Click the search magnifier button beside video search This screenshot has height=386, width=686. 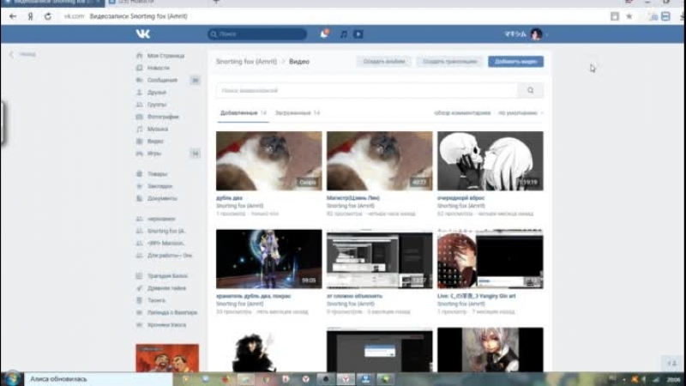point(530,90)
